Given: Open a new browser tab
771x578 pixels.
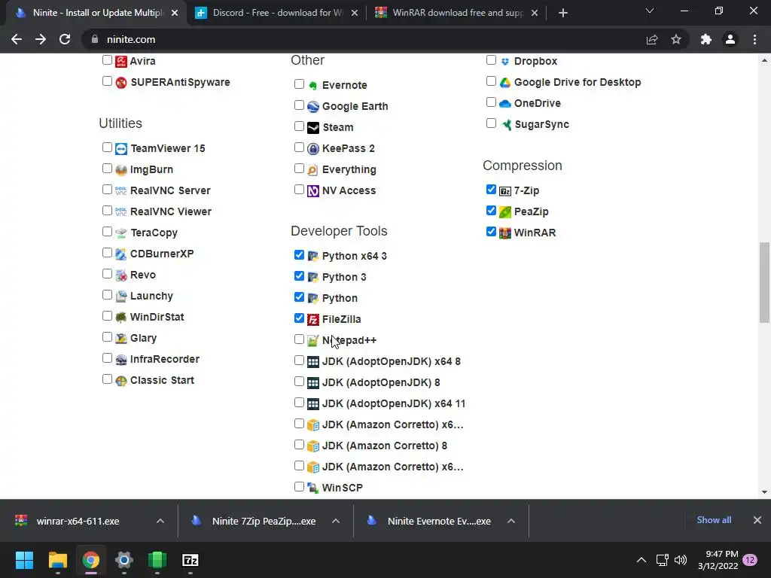Looking at the screenshot, I should click(x=563, y=13).
